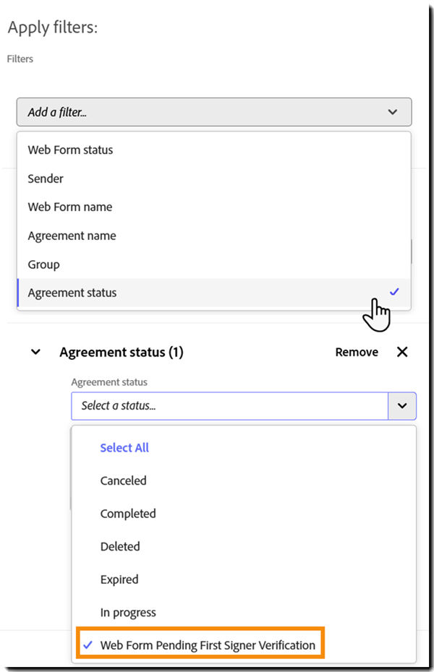Screen dimensions: 434x672
Task: Pick the In progress status option
Action: [x=127, y=613]
